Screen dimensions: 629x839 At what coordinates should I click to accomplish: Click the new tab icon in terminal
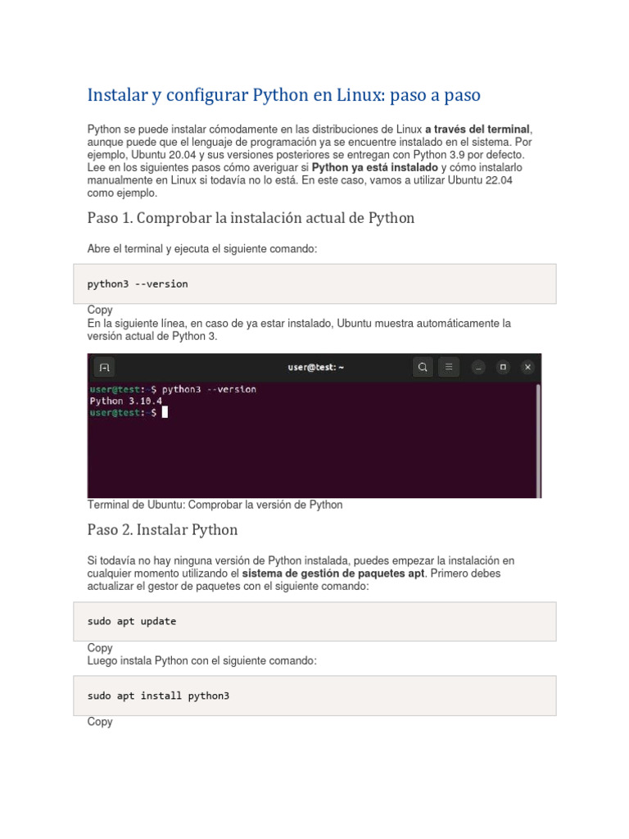[x=104, y=367]
